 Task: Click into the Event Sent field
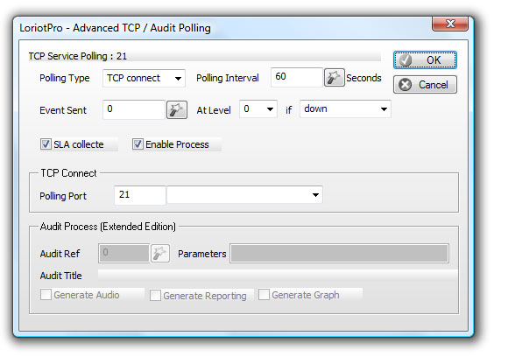point(134,109)
